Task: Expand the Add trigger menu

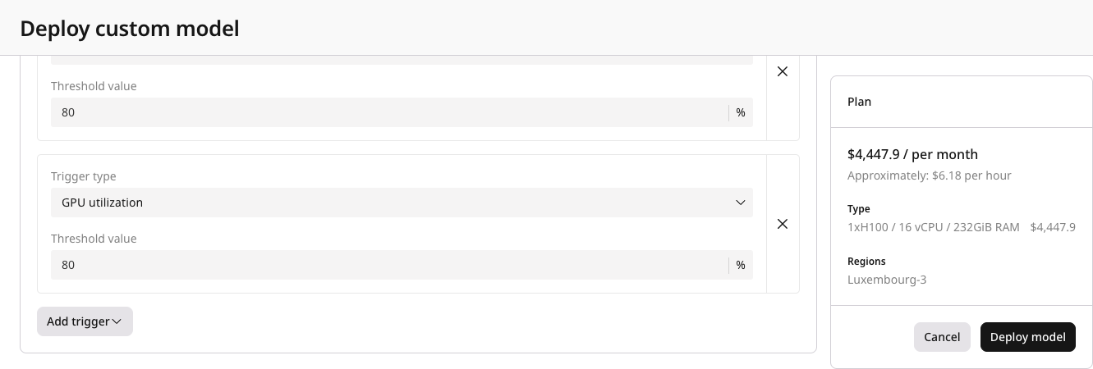Action: (85, 321)
